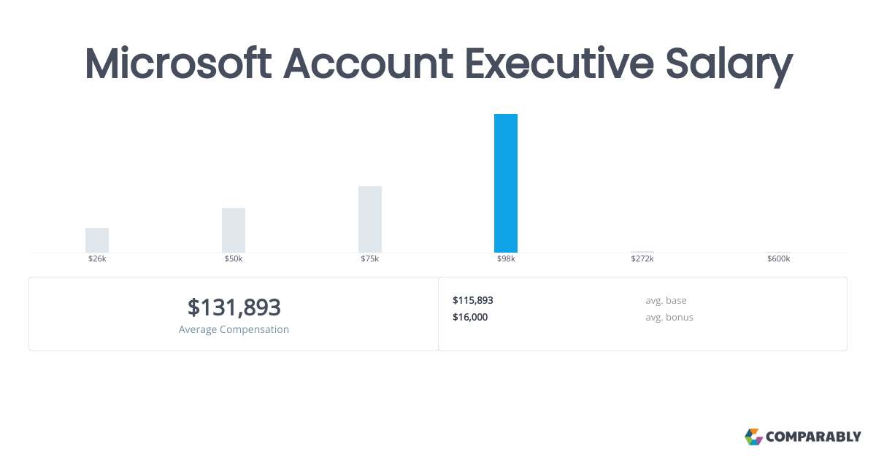Click the grey $50k salary bar
Viewport: 876px width, 460px height.
click(234, 230)
